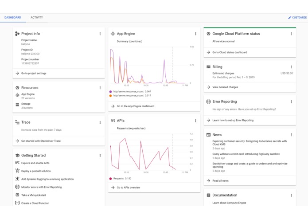This screenshot has width=308, height=219.
Task: Click the Error Reporting card icon
Action: click(x=208, y=102)
